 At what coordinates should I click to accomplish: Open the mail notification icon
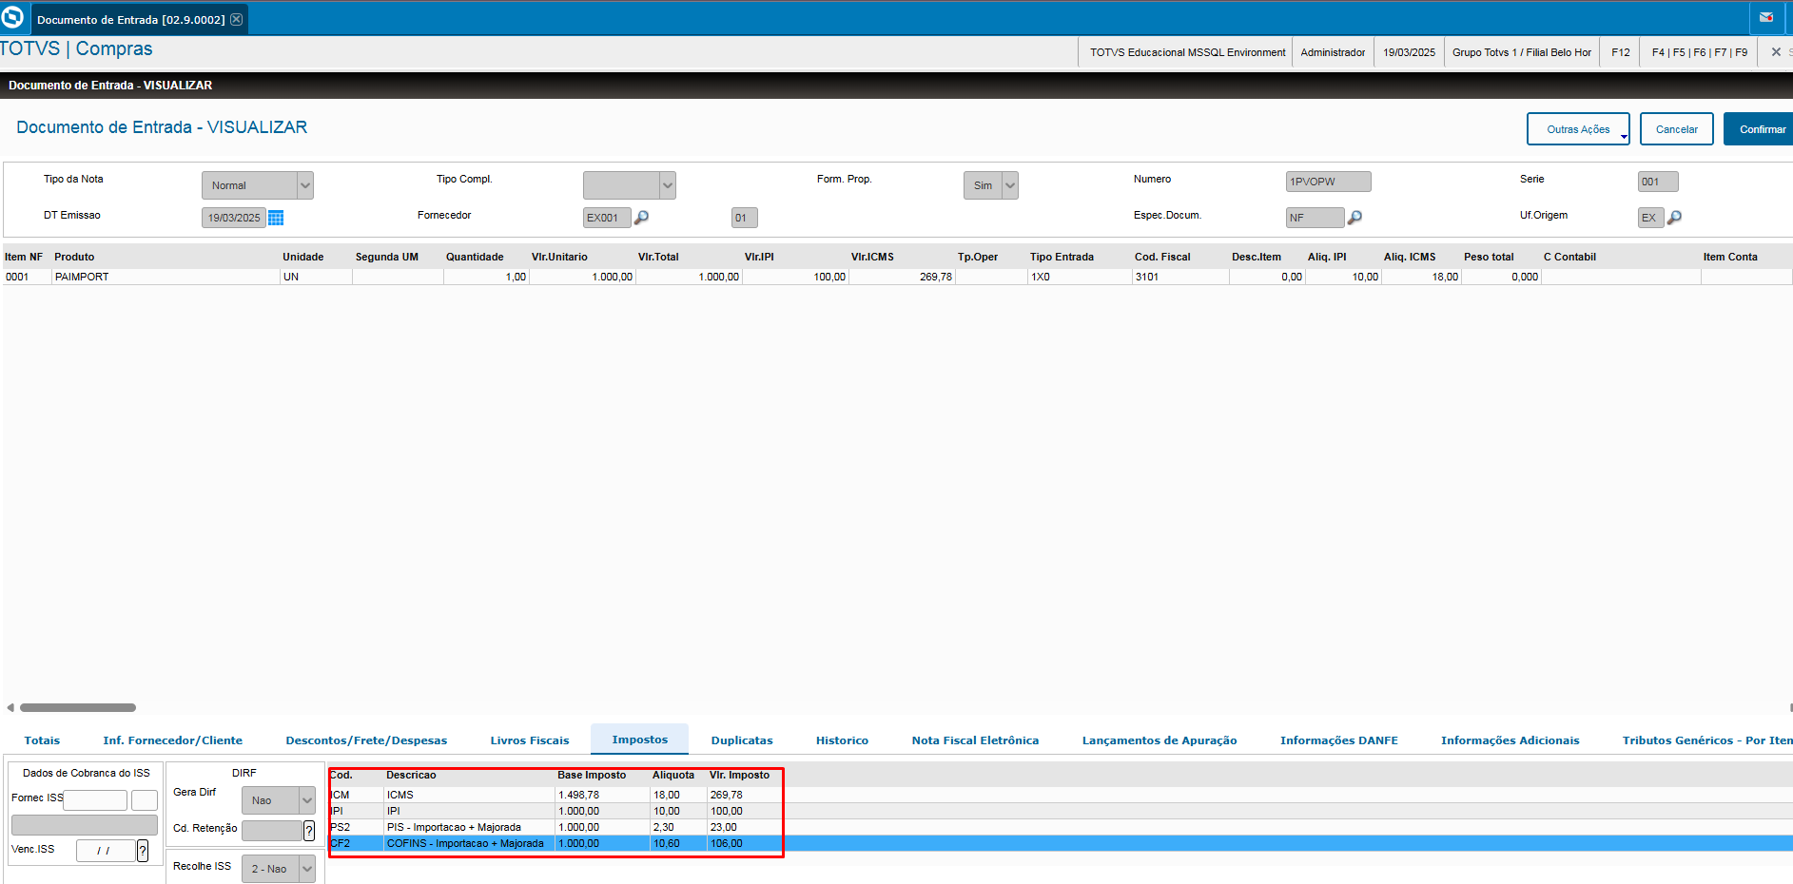pos(1766,17)
